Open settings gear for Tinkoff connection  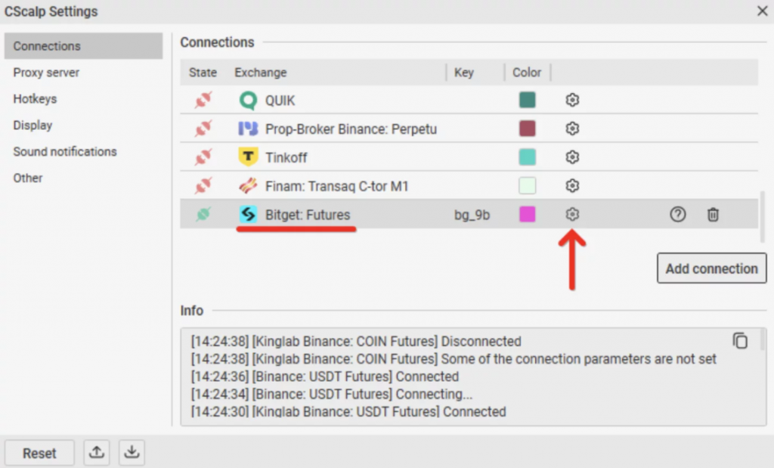pyautogui.click(x=572, y=157)
